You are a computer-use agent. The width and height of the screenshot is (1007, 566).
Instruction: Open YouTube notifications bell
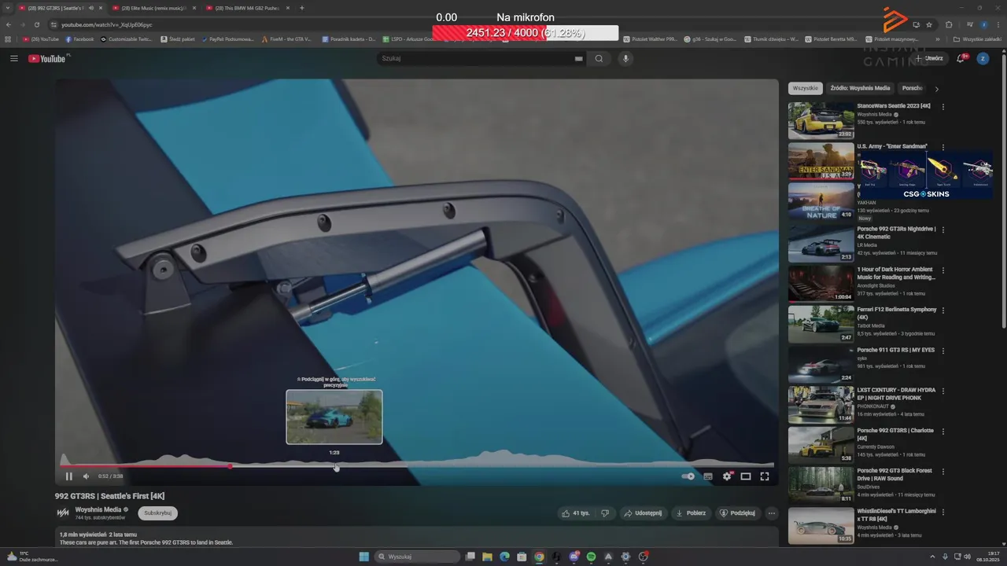[x=961, y=58]
